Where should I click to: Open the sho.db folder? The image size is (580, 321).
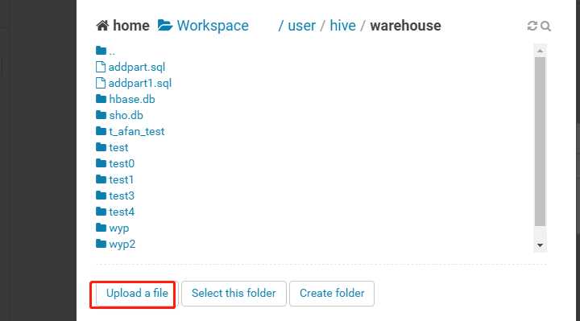tap(126, 115)
